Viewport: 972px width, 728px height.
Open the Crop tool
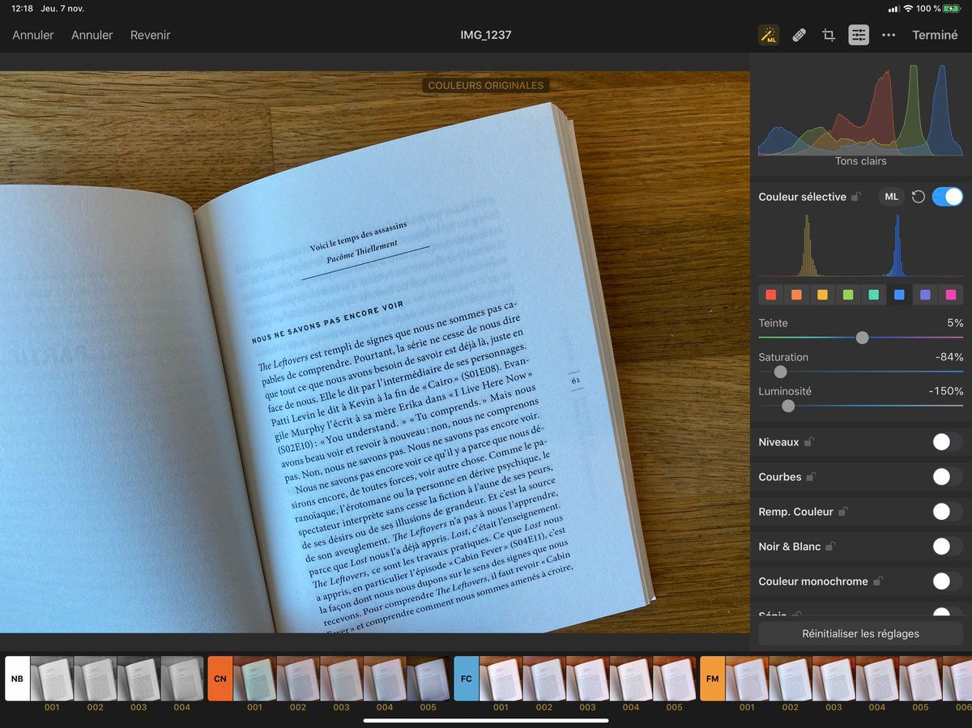pyautogui.click(x=828, y=35)
